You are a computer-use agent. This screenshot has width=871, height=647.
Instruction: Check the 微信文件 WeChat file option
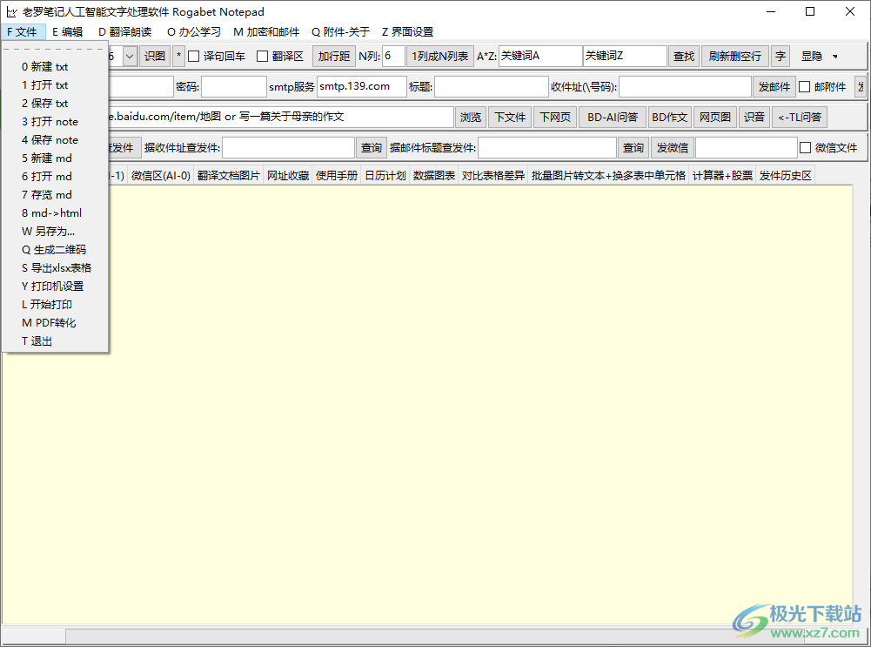click(804, 146)
